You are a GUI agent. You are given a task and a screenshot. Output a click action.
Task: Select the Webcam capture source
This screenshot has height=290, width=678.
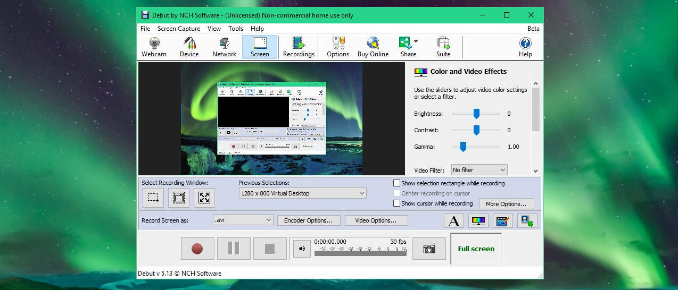click(x=154, y=47)
